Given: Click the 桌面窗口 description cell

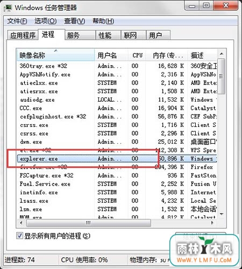Looking at the screenshot, I should coord(203,142).
